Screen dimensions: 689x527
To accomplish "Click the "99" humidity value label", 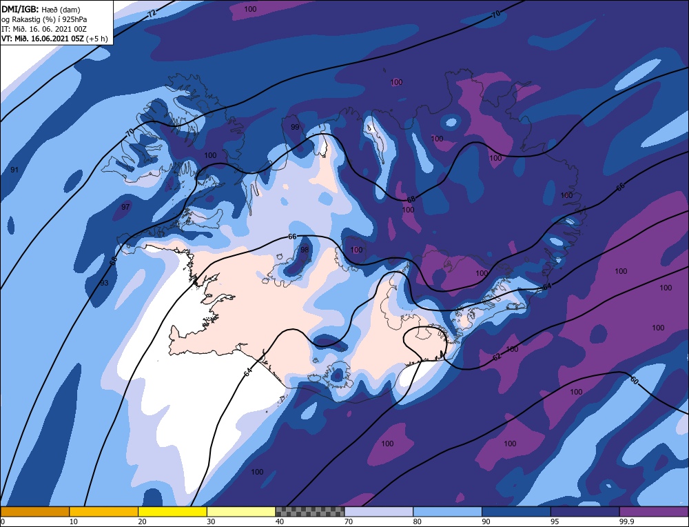I will (x=295, y=127).
